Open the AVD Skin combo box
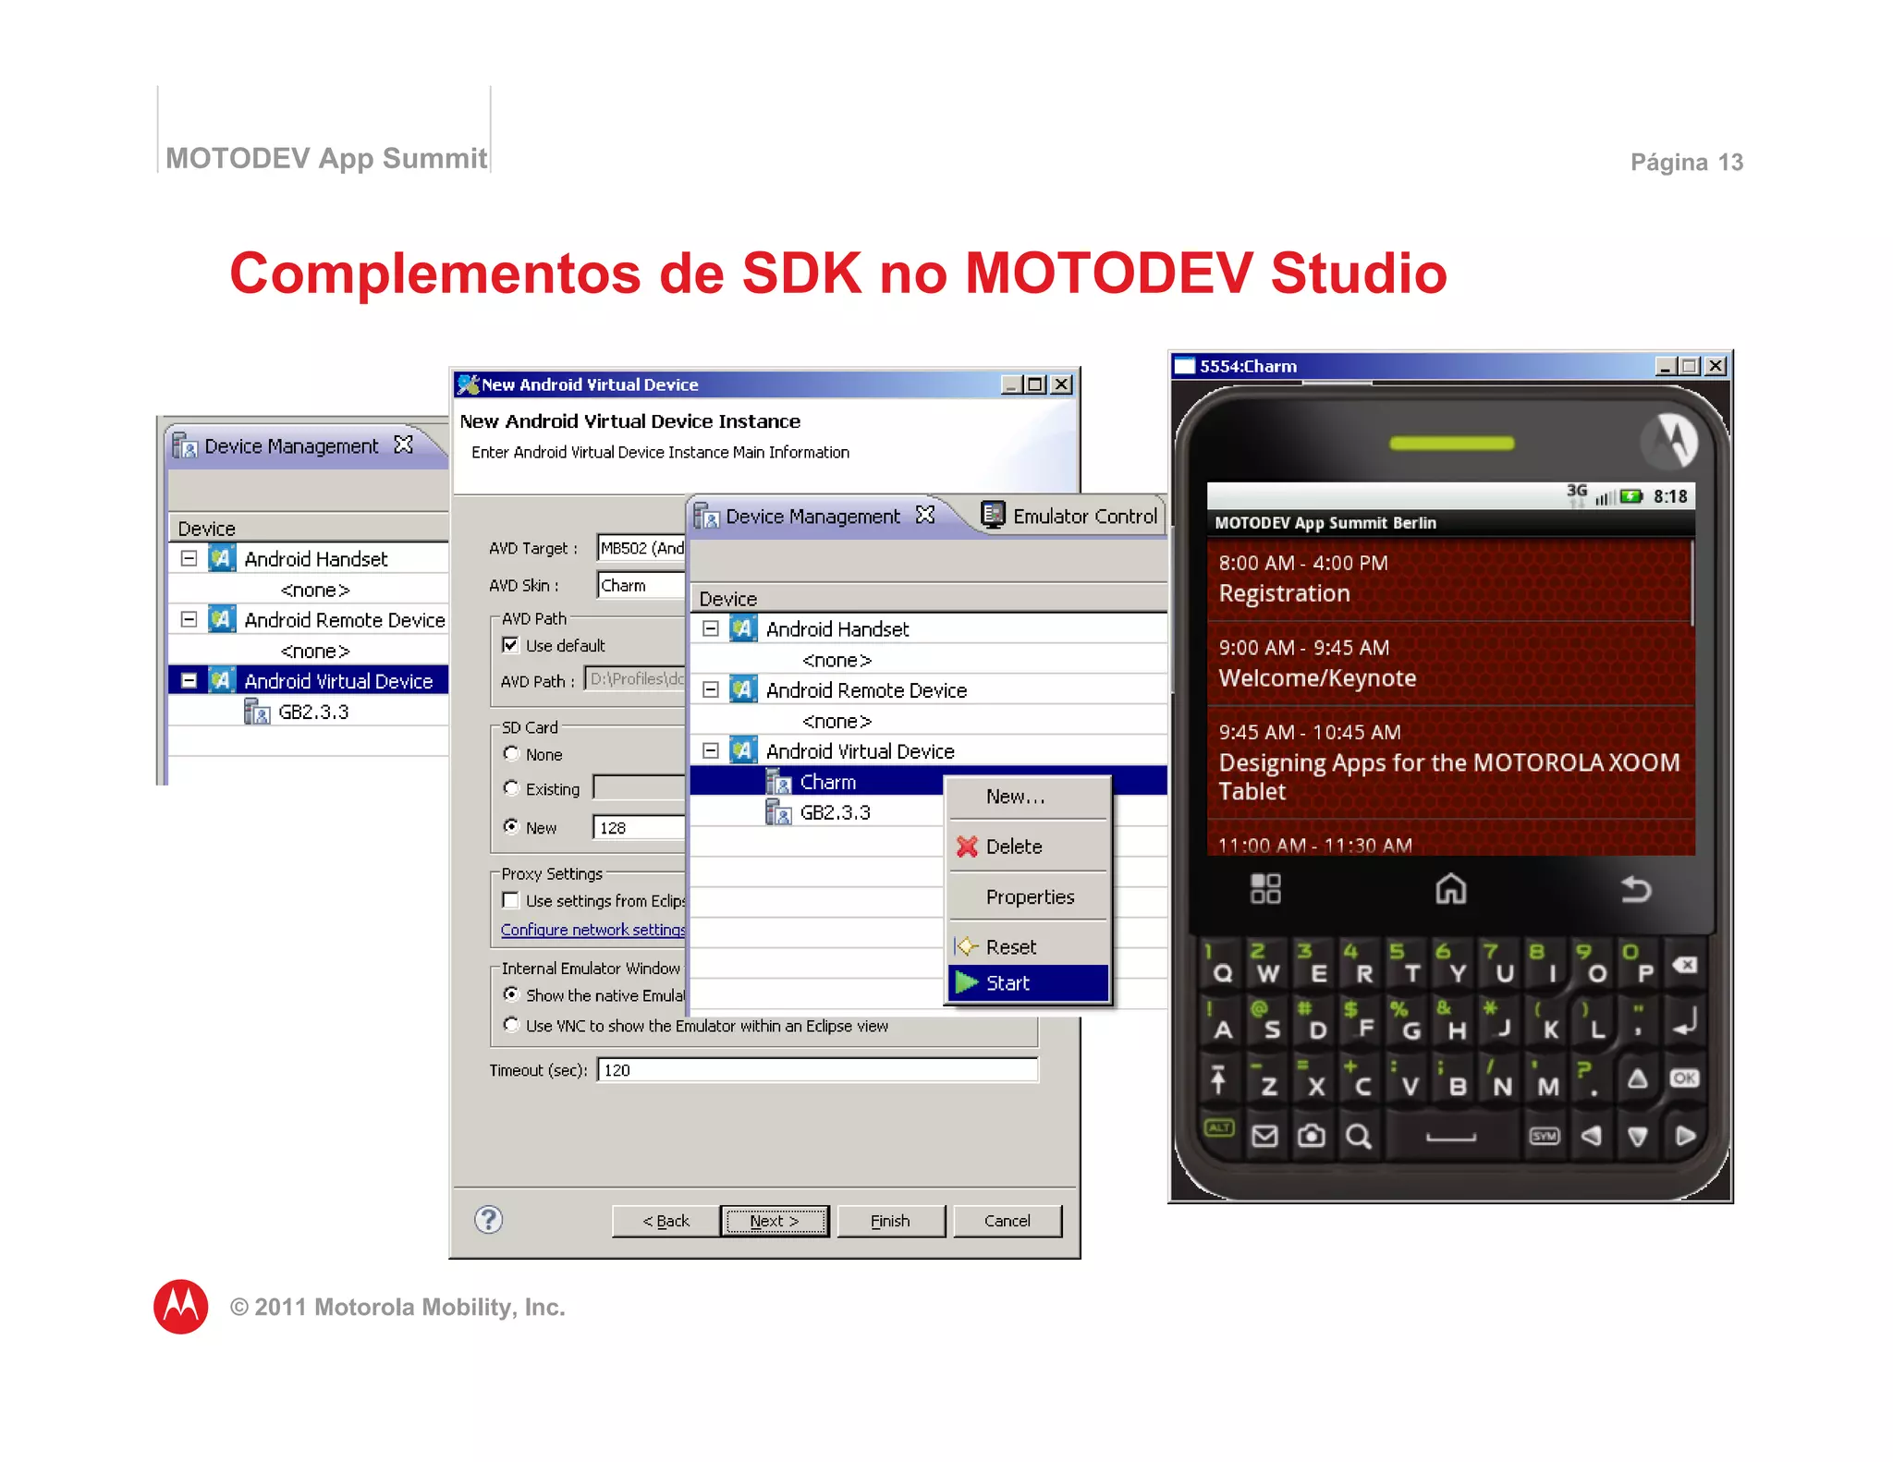This screenshot has width=1893, height=1462. (641, 585)
